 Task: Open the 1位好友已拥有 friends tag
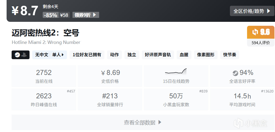pos(87,55)
